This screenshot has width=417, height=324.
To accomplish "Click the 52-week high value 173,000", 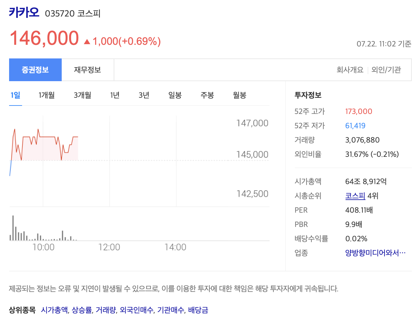I will pyautogui.click(x=359, y=111).
